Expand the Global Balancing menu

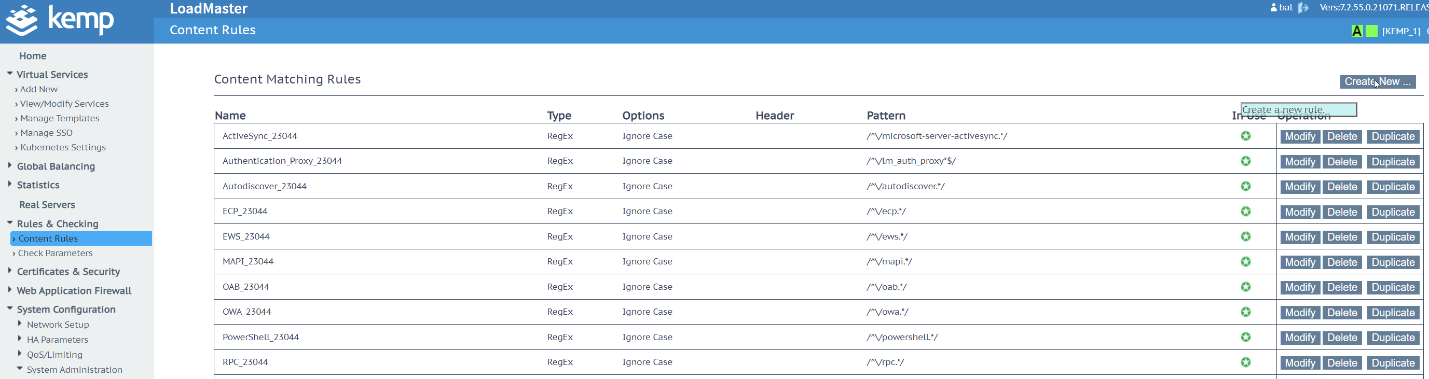[10, 165]
